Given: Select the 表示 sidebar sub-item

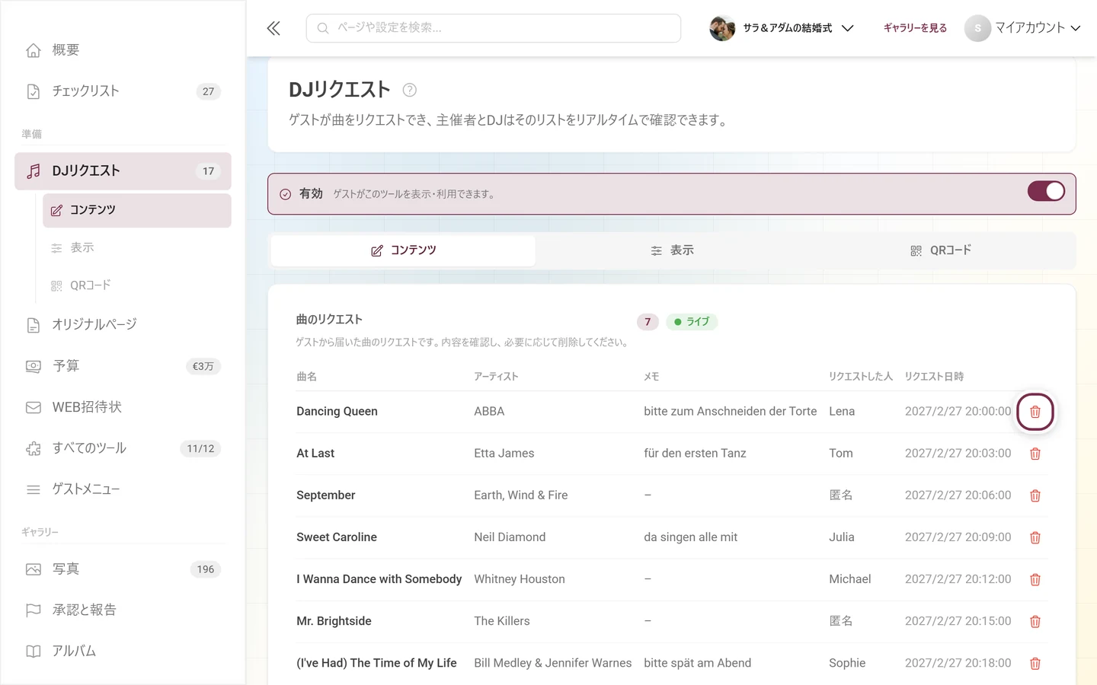Looking at the screenshot, I should click(x=137, y=247).
